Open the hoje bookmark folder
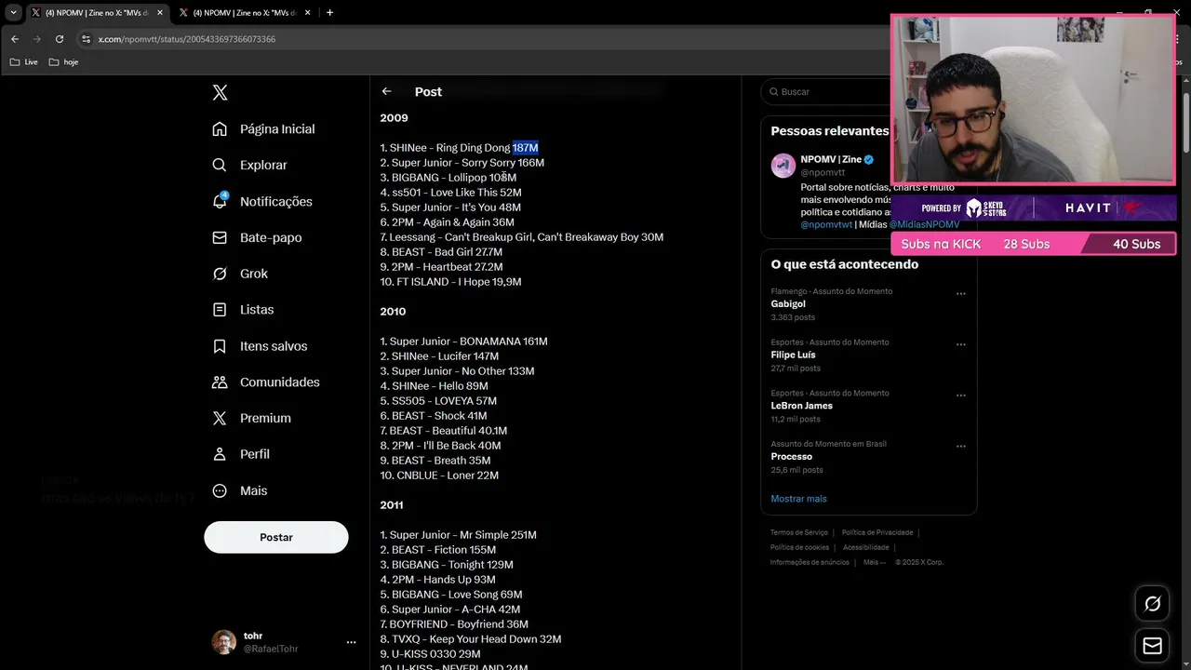This screenshot has width=1191, height=670. point(63,62)
